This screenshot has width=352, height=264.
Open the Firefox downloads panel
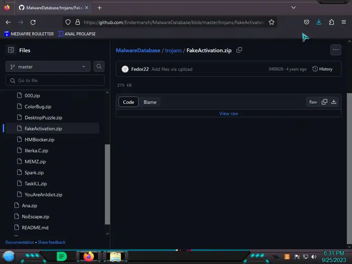click(319, 22)
